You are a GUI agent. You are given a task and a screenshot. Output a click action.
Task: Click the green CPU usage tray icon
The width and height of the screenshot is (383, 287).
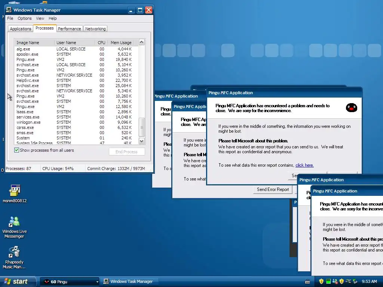point(328,281)
